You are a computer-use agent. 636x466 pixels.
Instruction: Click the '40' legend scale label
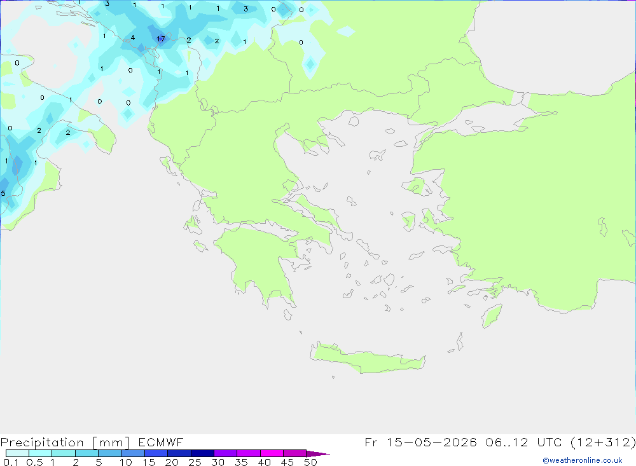(x=265, y=462)
